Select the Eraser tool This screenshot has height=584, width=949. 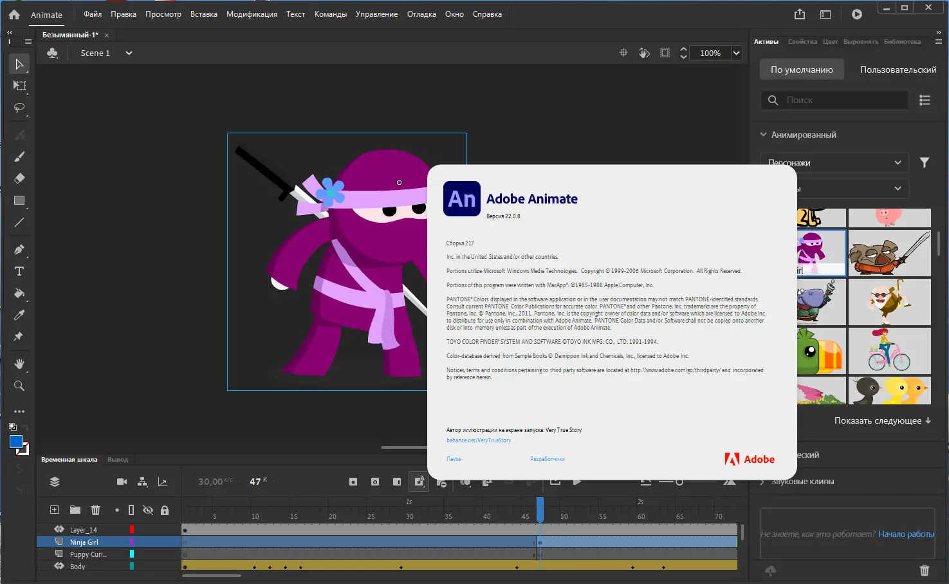click(x=19, y=178)
